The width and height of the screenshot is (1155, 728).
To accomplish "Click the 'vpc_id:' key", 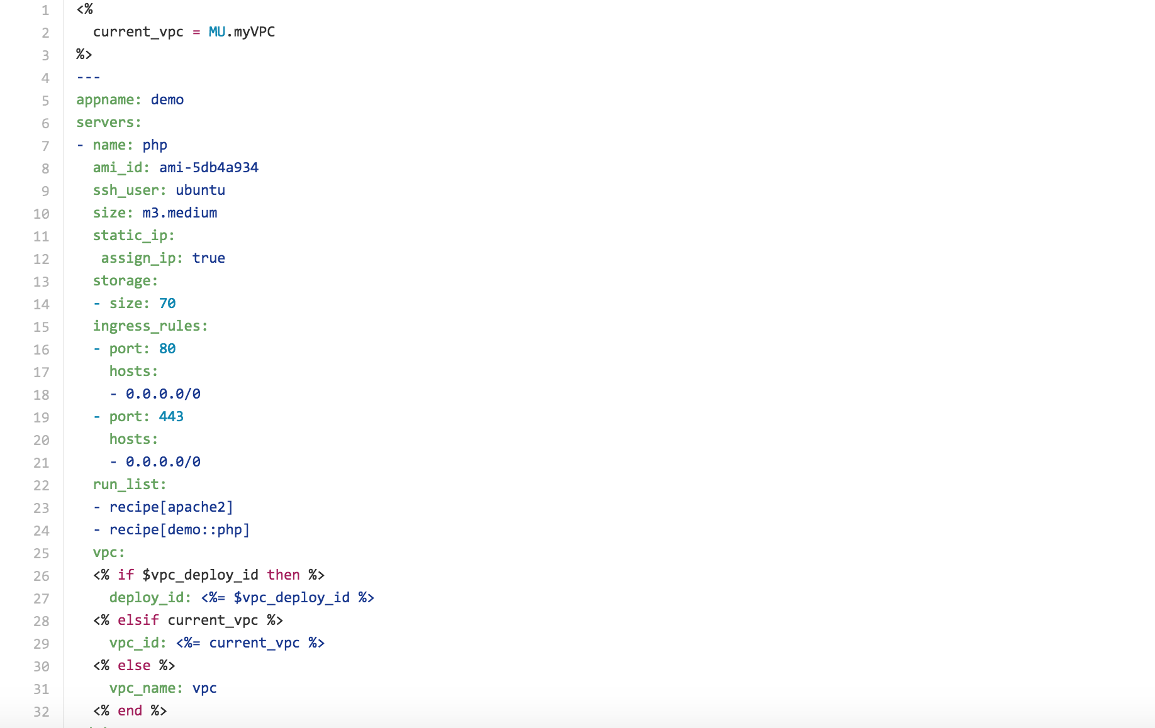I will [x=138, y=643].
